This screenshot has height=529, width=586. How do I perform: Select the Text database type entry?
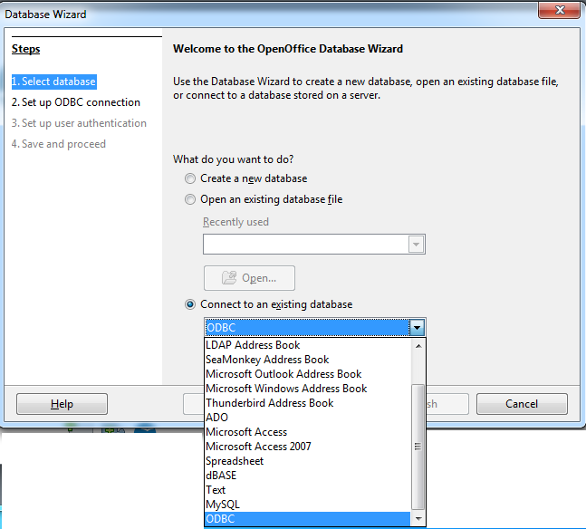tap(307, 490)
